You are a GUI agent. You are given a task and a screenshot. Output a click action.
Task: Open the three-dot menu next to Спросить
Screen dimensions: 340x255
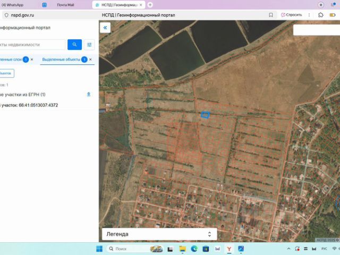tap(309, 15)
